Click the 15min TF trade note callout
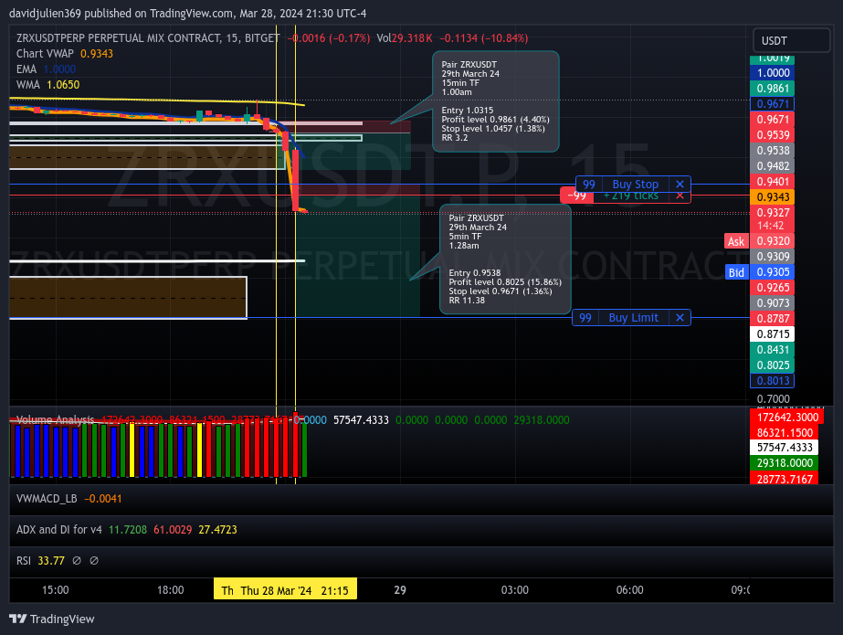 (496, 101)
